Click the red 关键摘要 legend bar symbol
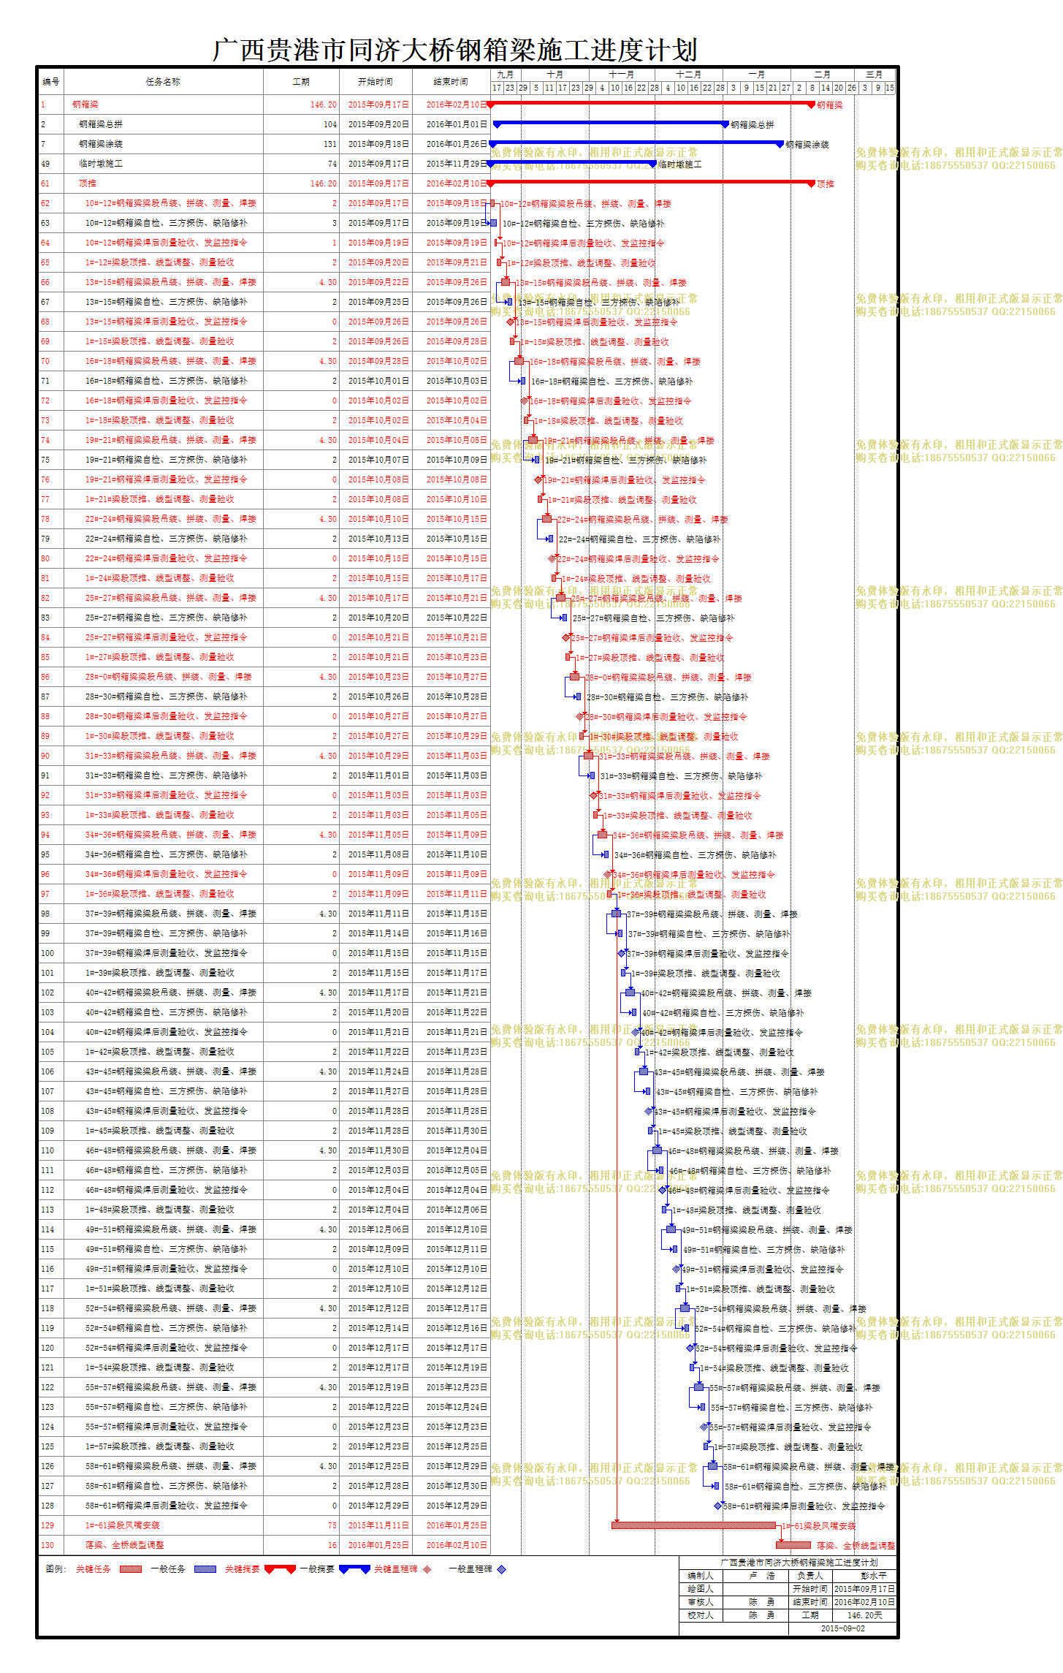The width and height of the screenshot is (1063, 1673). tap(280, 1568)
